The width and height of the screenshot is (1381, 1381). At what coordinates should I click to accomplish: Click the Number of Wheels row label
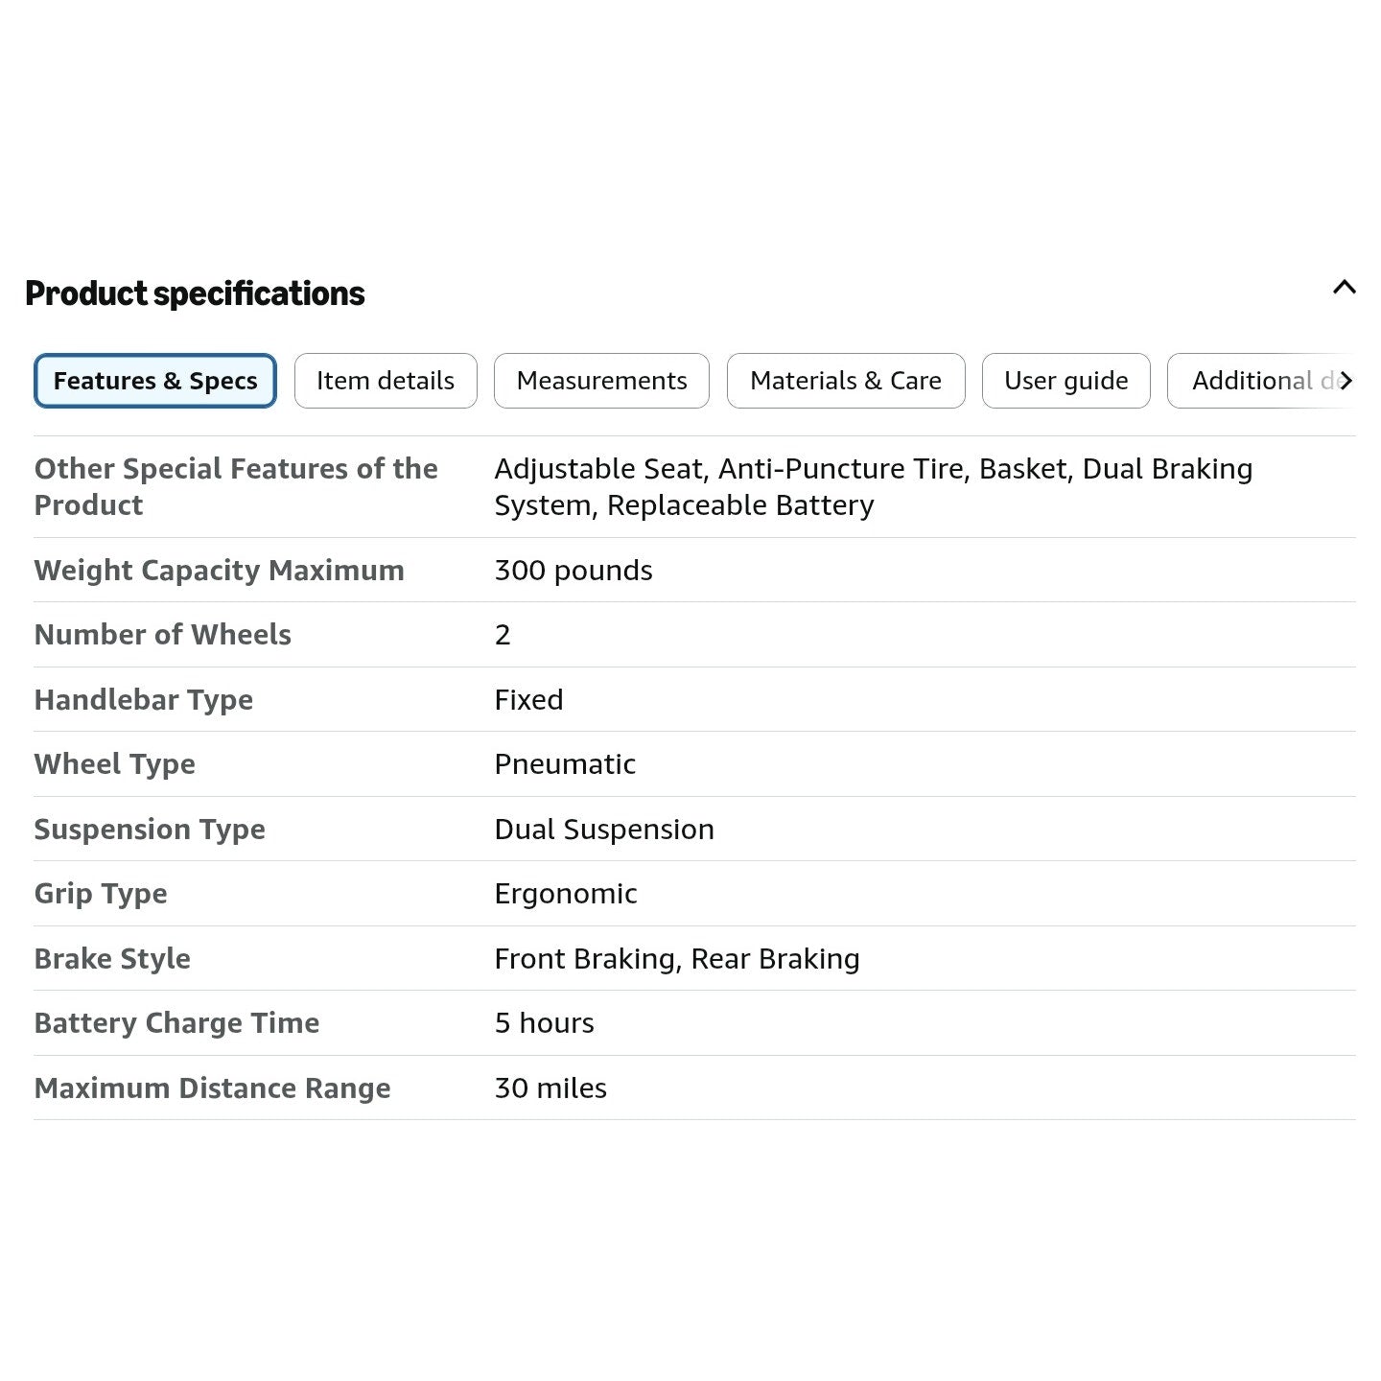pyautogui.click(x=163, y=634)
